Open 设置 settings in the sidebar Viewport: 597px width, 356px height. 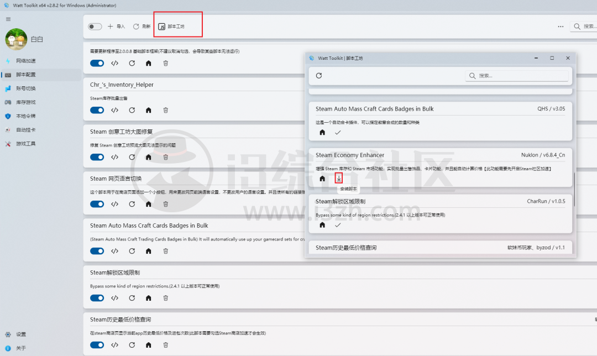coord(41,334)
